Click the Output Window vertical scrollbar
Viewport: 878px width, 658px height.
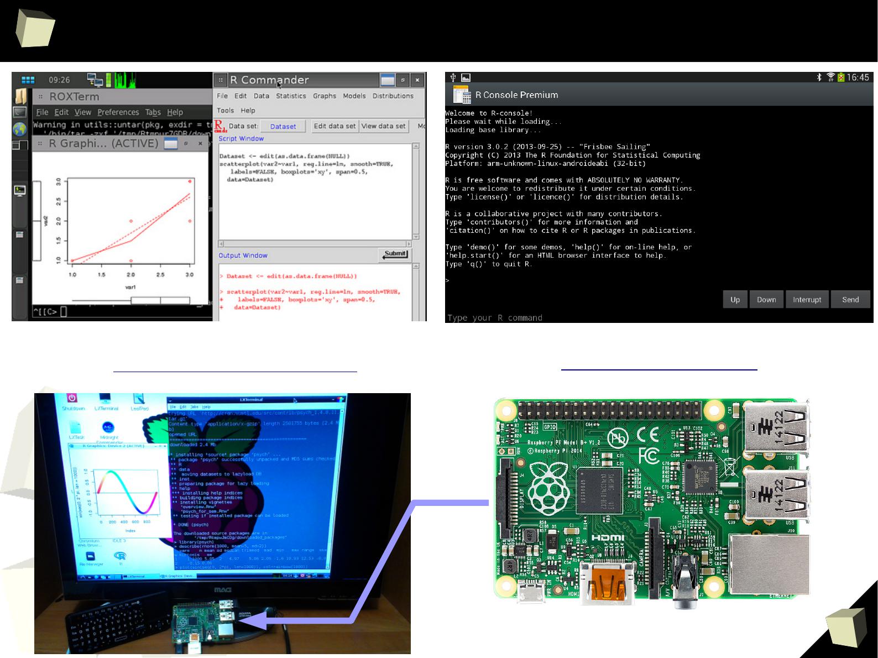coord(416,293)
